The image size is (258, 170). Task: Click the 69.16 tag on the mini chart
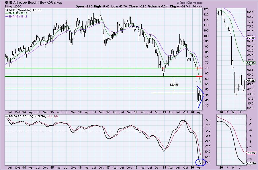251,37
